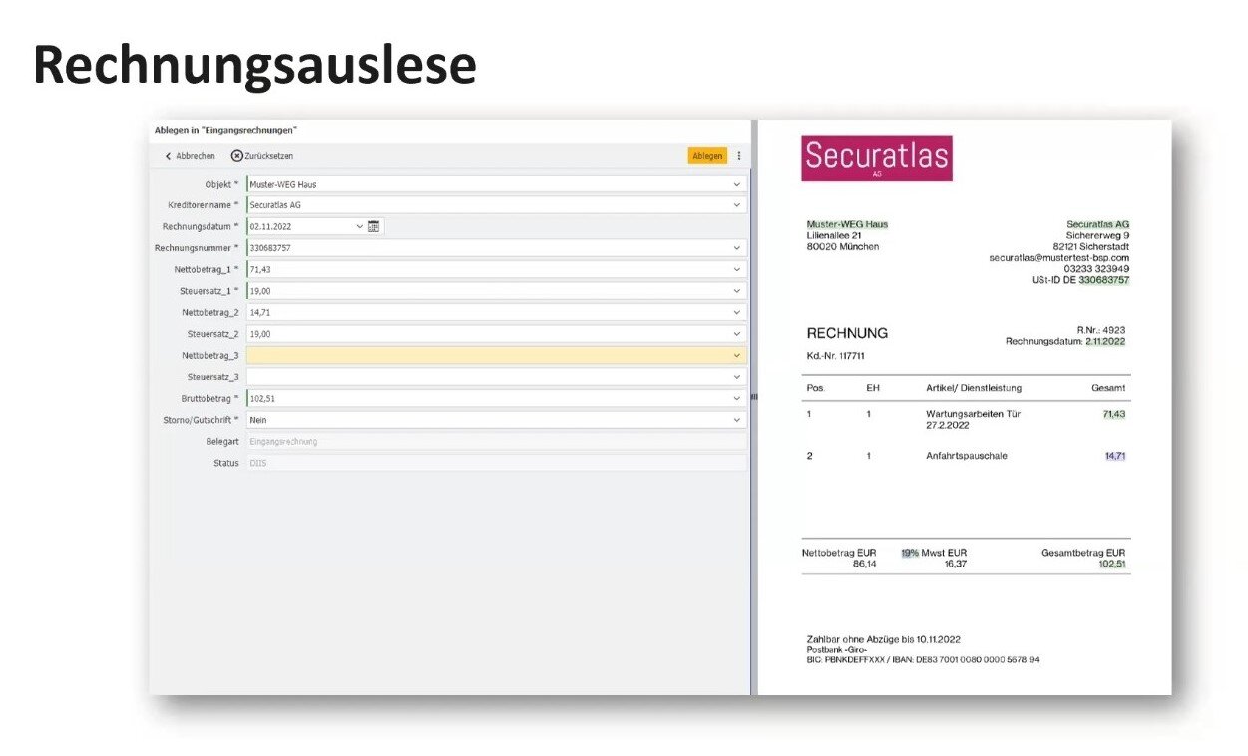
Task: Reset the form with Zurücksetzen
Action: pyautogui.click(x=262, y=156)
